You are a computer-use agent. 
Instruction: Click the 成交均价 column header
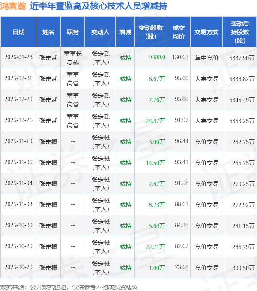click(179, 32)
